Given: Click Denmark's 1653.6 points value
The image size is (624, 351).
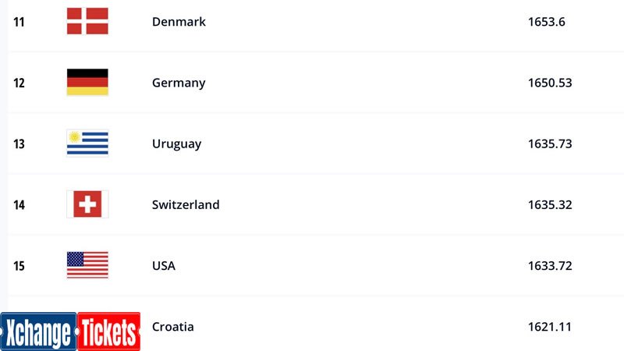Looking at the screenshot, I should (x=547, y=22).
